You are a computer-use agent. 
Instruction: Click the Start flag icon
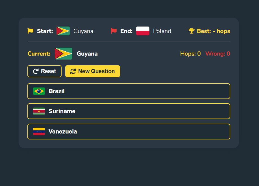pos(31,31)
